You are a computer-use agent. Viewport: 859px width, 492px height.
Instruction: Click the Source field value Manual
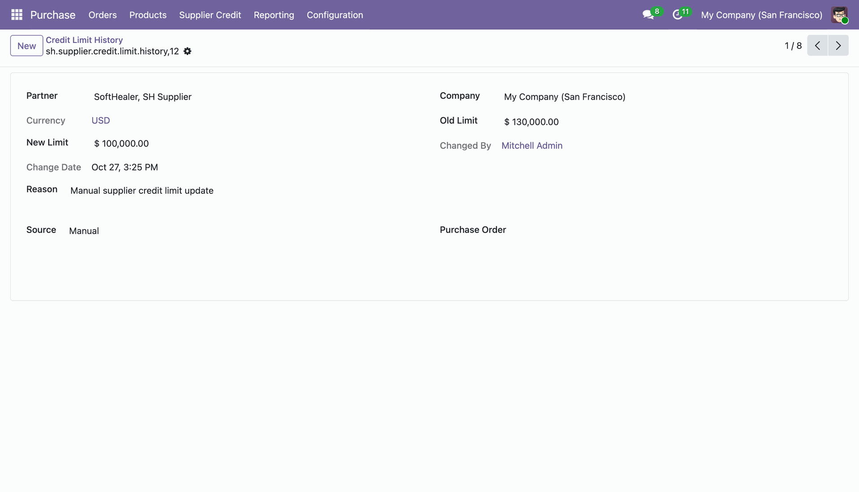[x=84, y=231]
